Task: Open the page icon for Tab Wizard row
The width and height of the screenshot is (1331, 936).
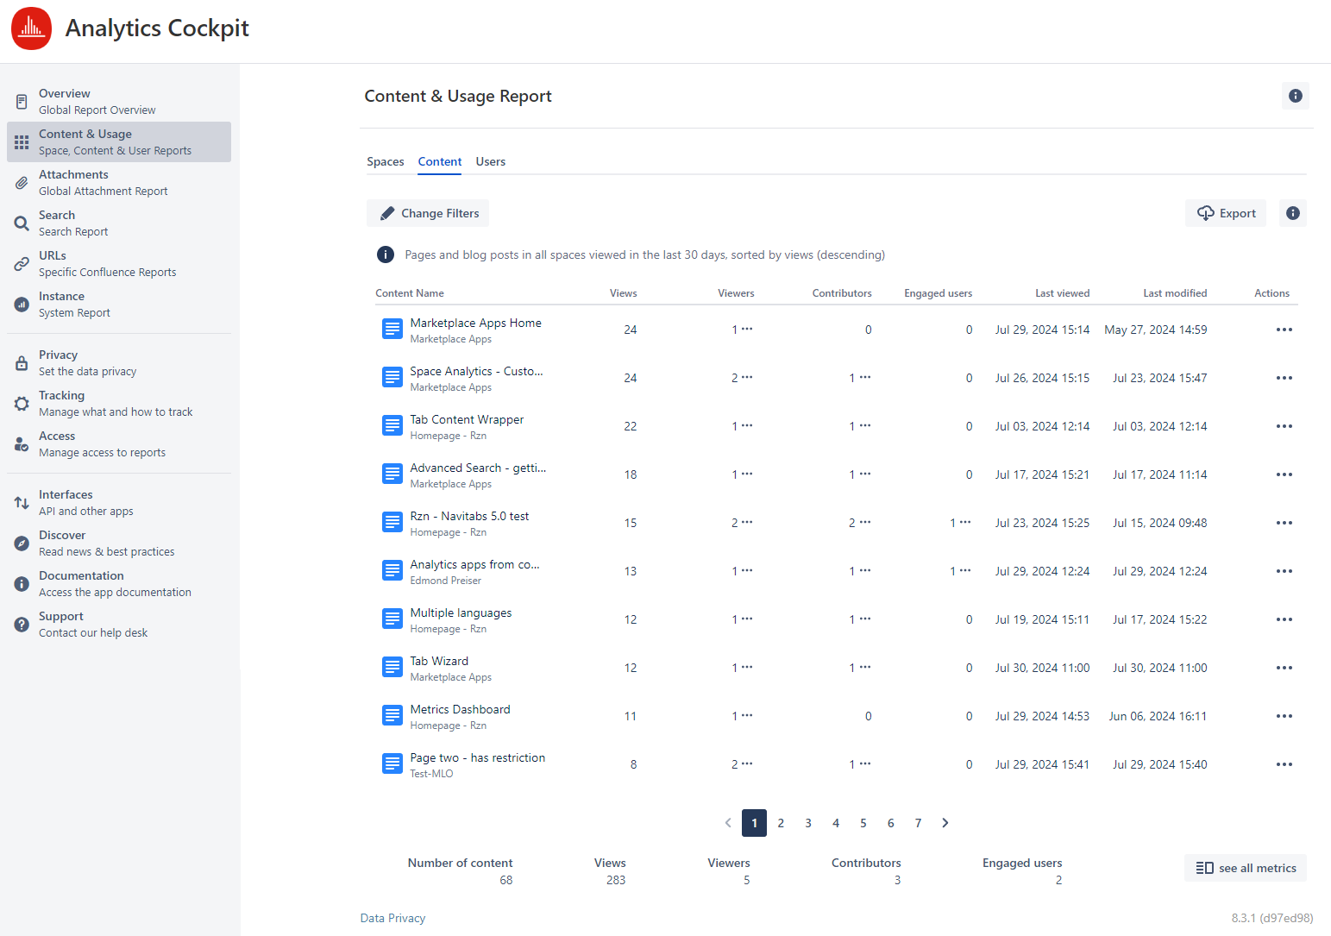Action: 392,667
